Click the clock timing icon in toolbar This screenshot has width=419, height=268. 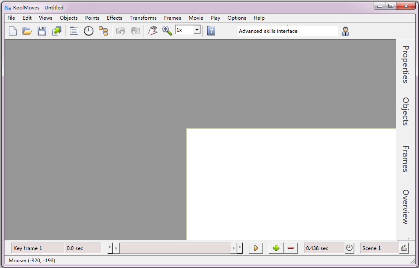(89, 31)
